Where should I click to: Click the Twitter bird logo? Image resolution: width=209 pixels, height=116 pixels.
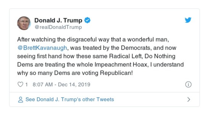tap(188, 20)
